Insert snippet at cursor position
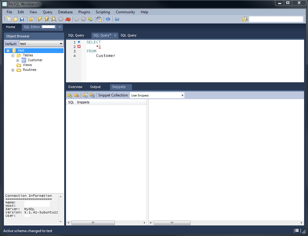Screen dimensions: 308x236 click(x=92, y=95)
